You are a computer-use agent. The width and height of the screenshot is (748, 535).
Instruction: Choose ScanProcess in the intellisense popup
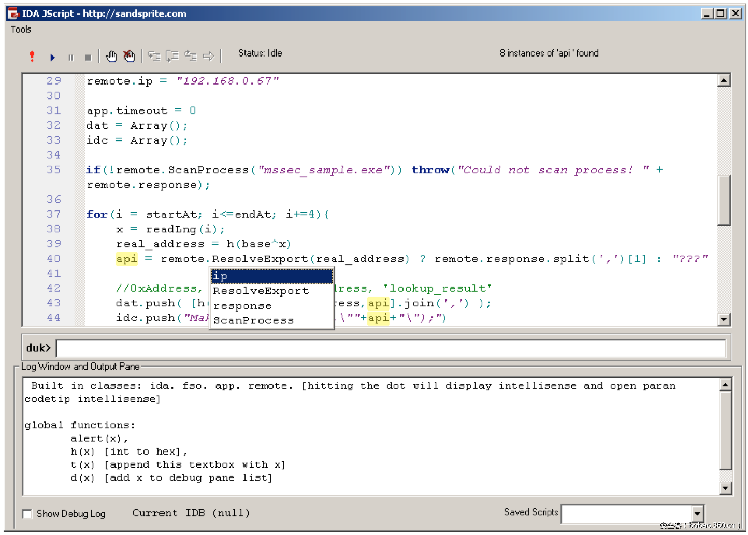(254, 320)
